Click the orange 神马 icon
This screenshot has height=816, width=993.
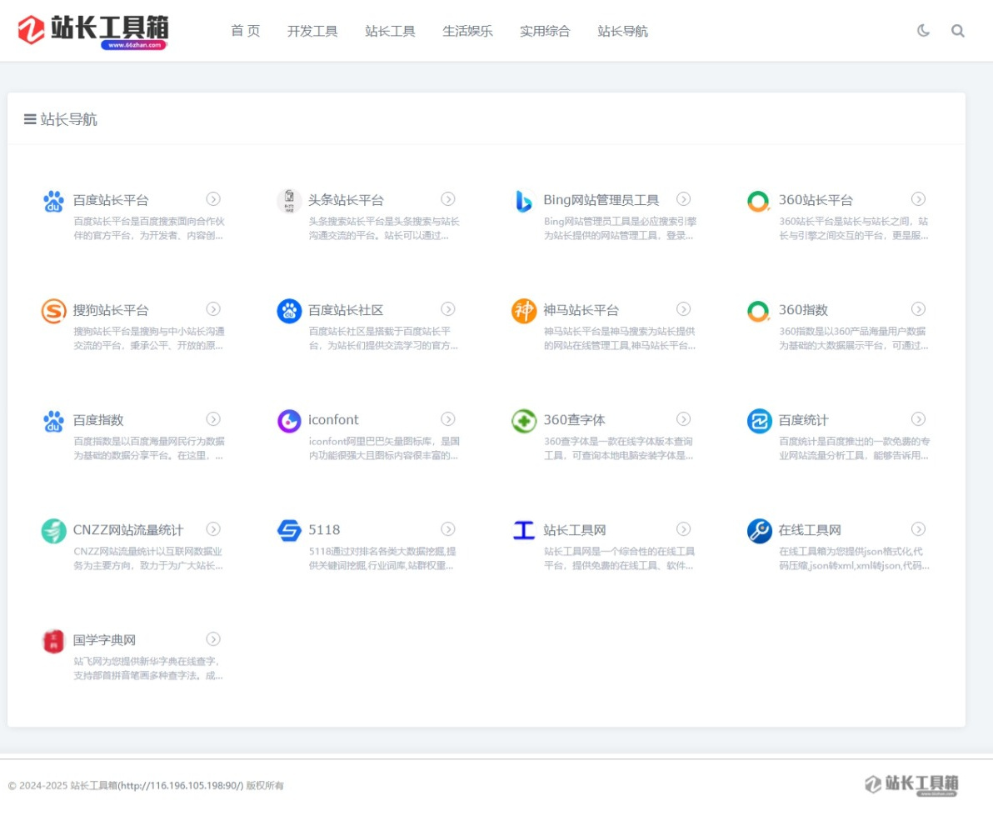[524, 311]
